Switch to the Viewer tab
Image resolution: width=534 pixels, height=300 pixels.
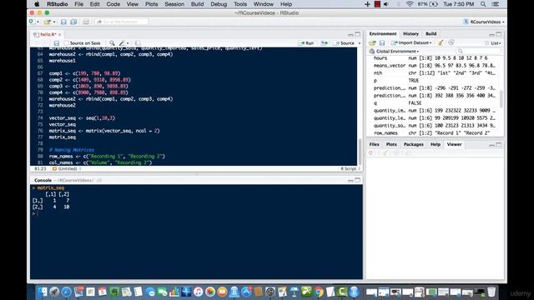point(454,144)
